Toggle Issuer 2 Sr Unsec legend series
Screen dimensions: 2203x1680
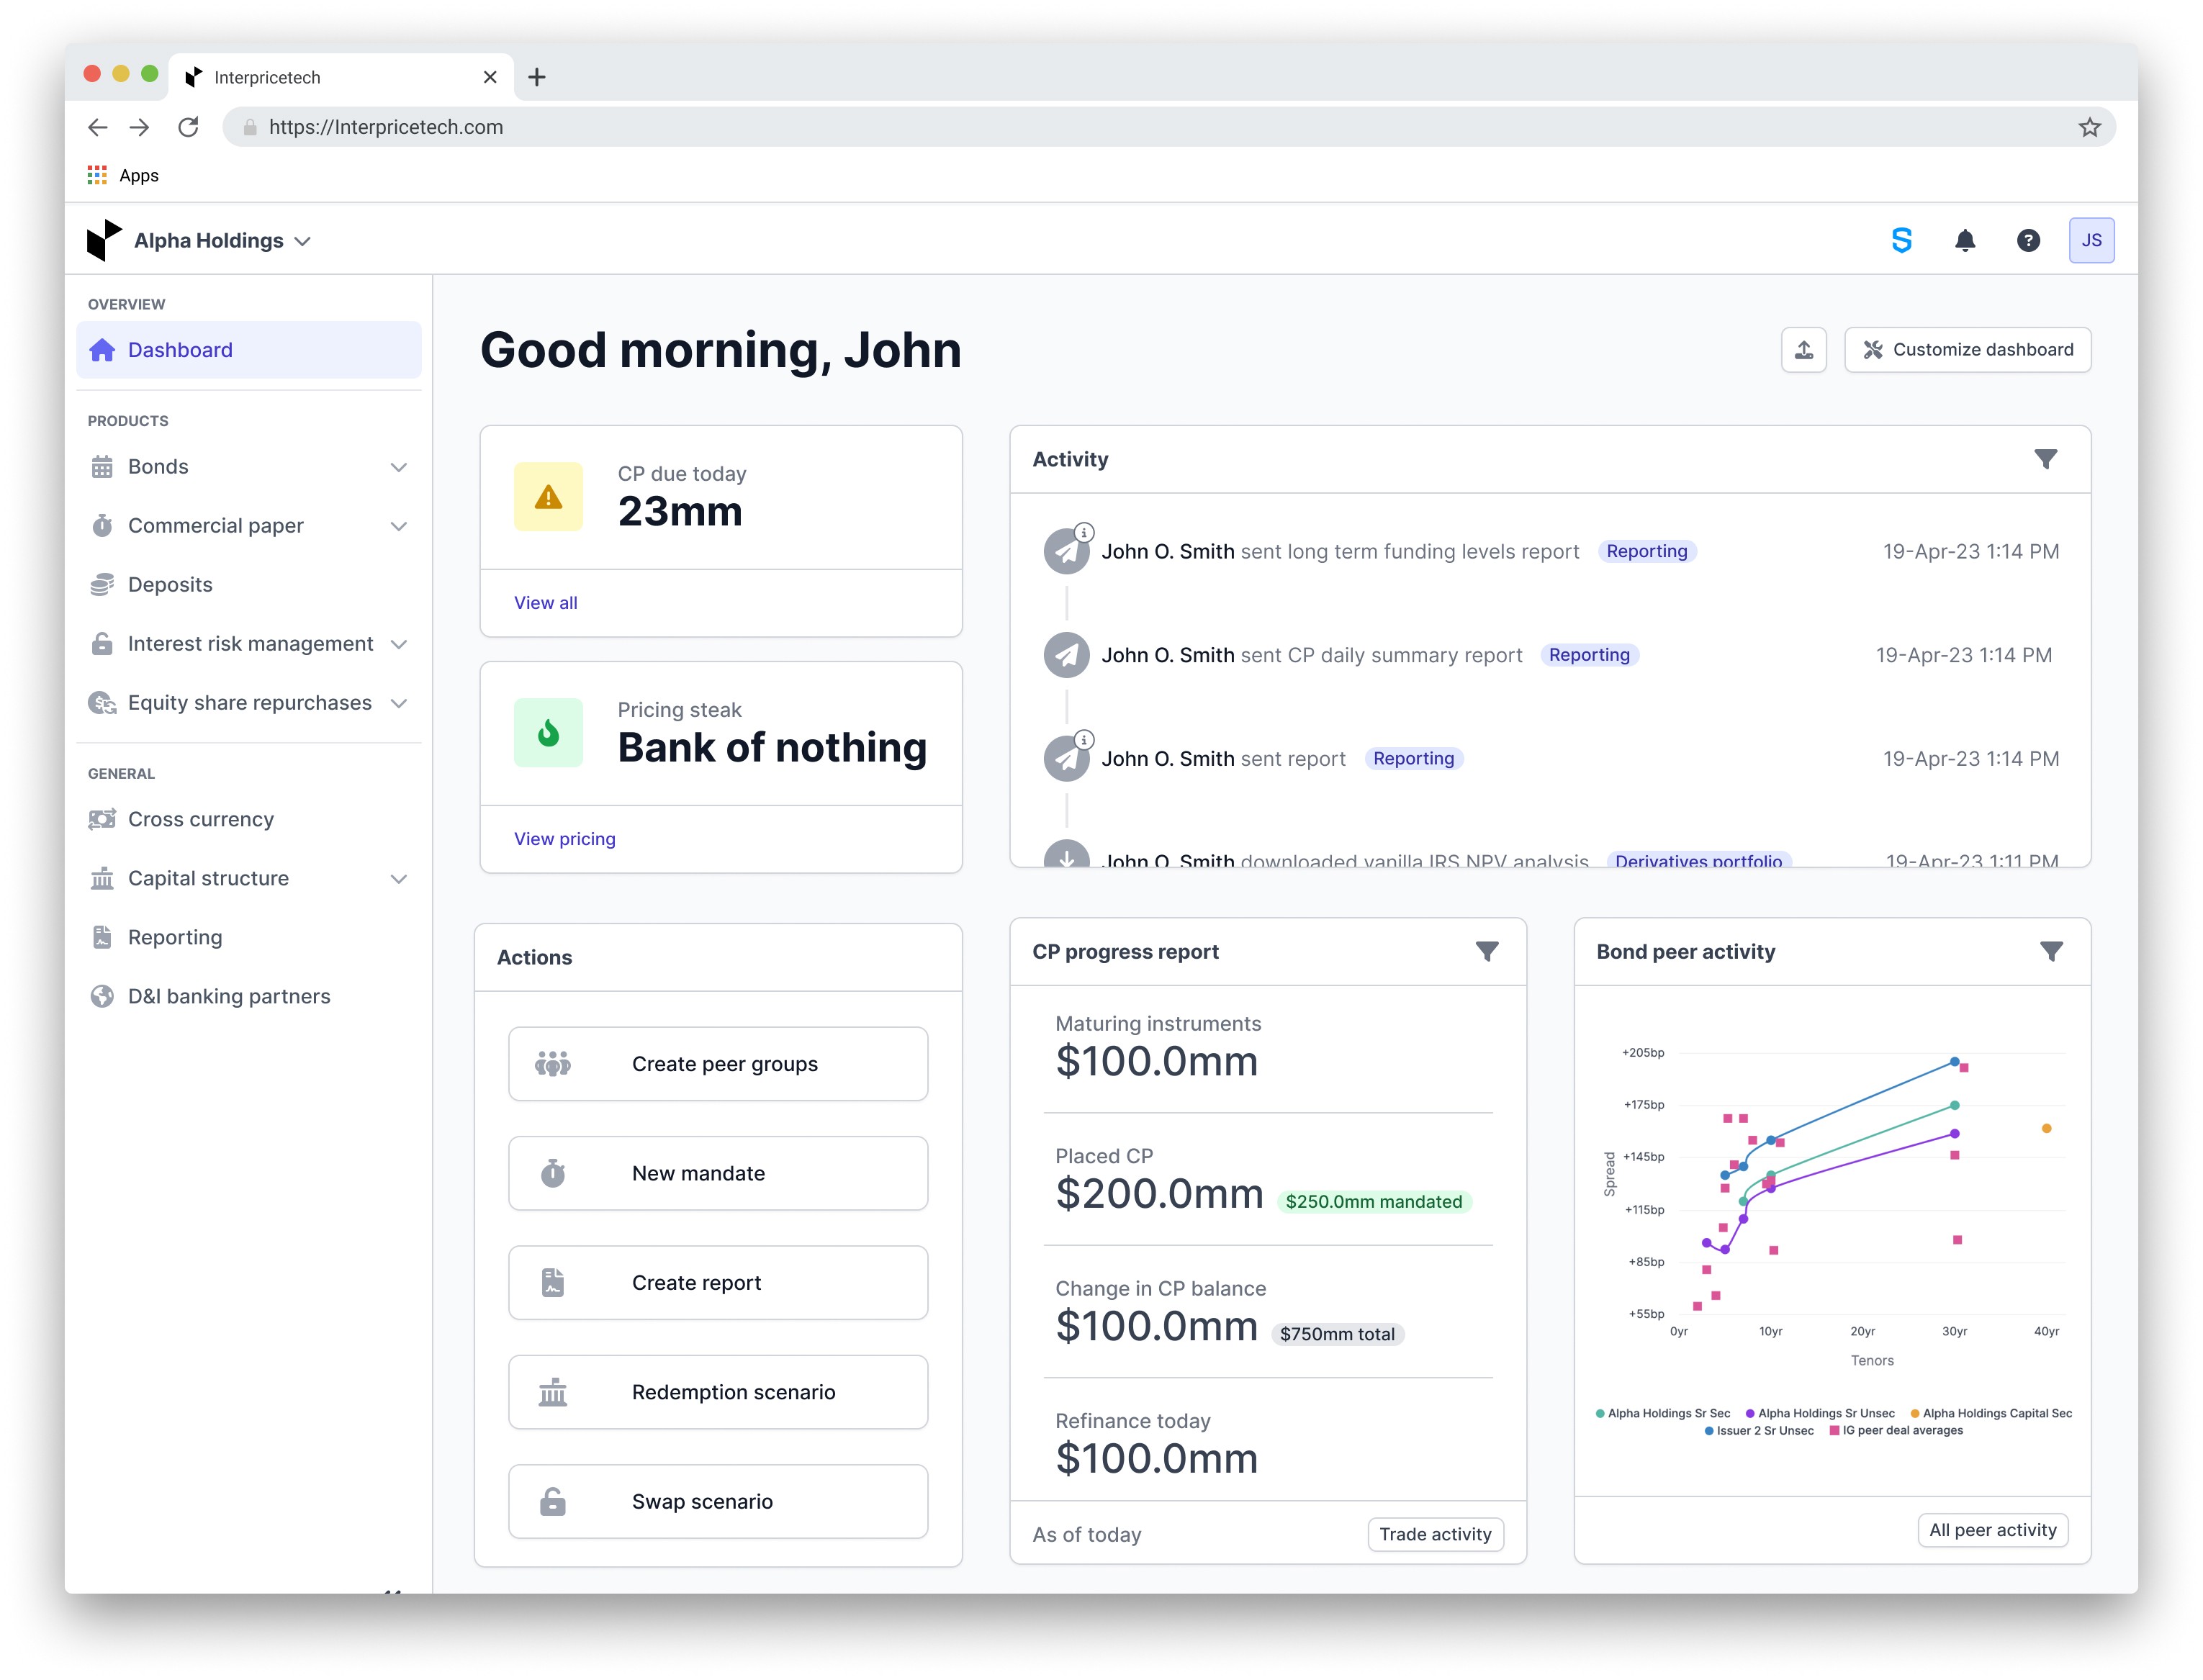(x=1762, y=1431)
